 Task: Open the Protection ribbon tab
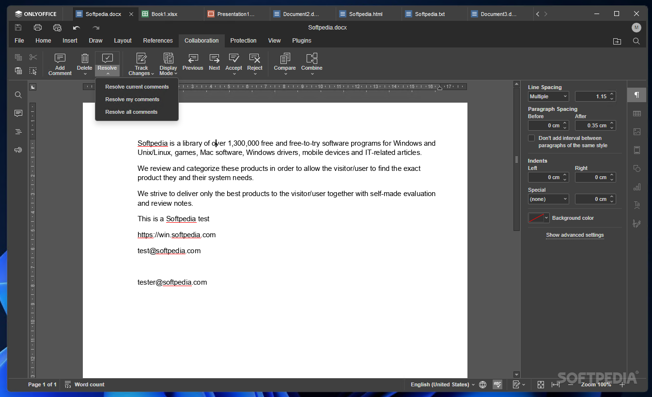(x=243, y=41)
